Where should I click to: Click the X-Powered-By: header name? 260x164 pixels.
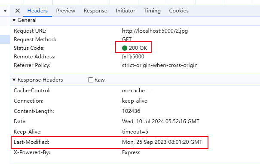click(32, 152)
